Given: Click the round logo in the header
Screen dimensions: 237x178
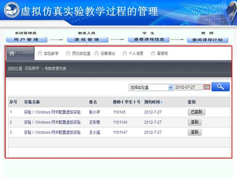Looking at the screenshot, I should [12, 10].
